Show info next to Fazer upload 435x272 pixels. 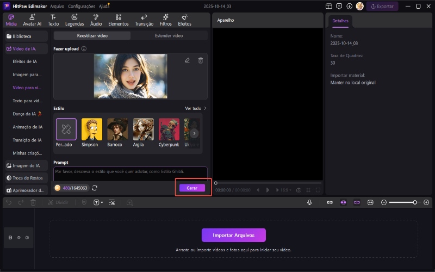coord(84,48)
